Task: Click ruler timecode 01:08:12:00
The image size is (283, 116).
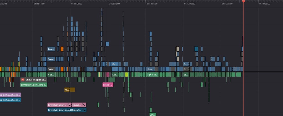Action: tap(114, 4)
